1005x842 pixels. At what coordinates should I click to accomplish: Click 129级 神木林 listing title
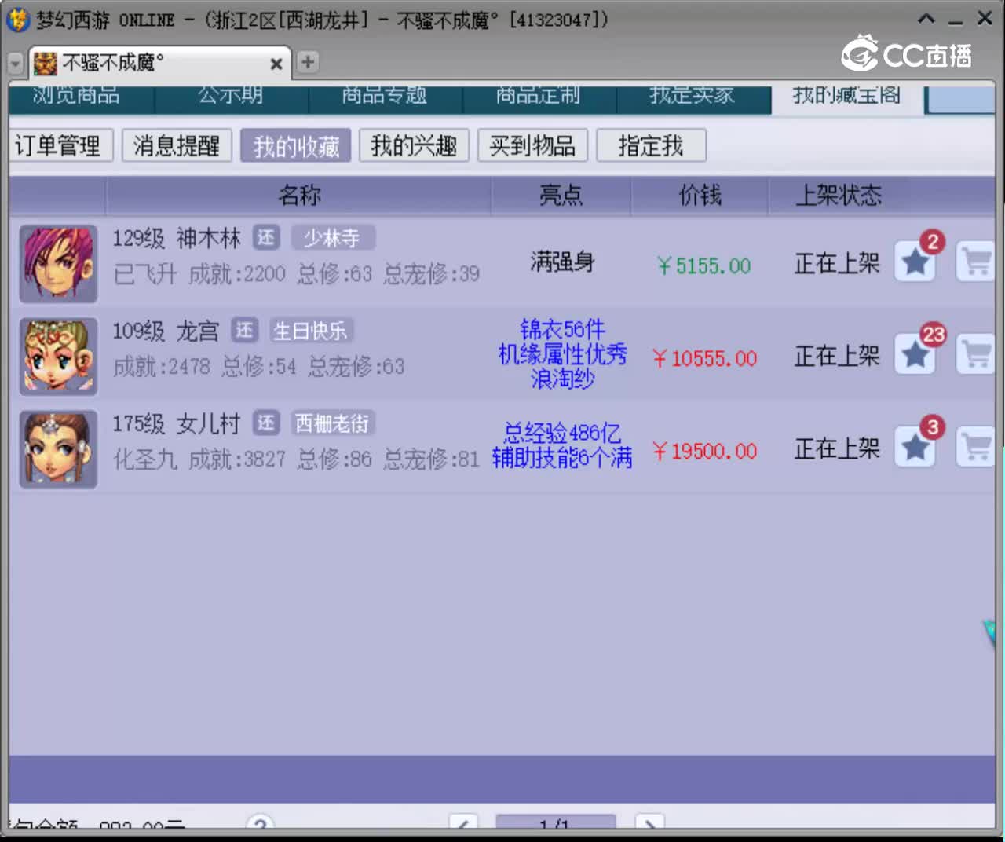click(x=177, y=238)
